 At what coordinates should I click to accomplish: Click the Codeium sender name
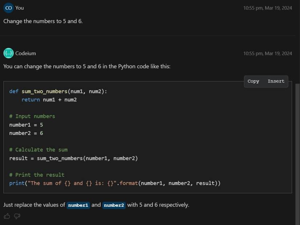coord(25,53)
